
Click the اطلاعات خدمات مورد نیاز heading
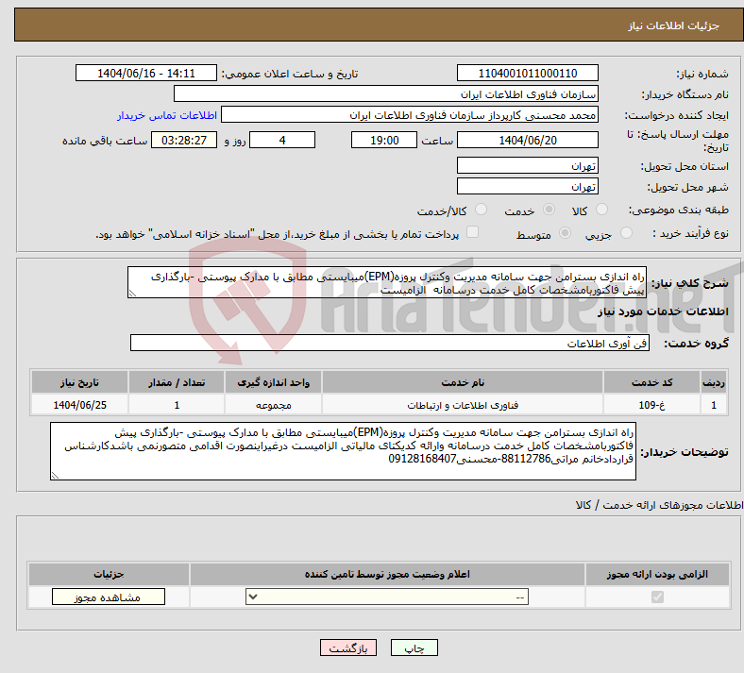[x=663, y=311]
